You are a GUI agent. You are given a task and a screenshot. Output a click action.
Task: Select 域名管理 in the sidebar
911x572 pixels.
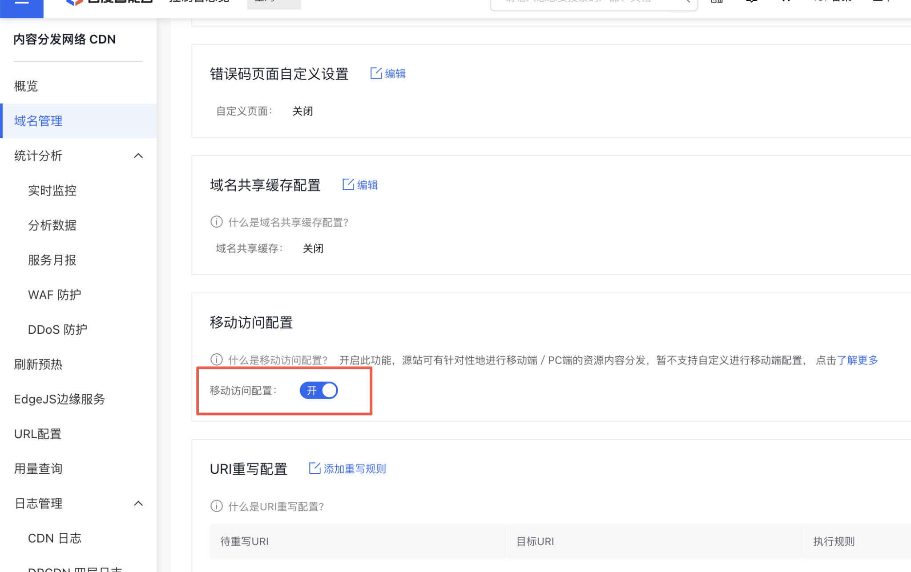tap(38, 121)
